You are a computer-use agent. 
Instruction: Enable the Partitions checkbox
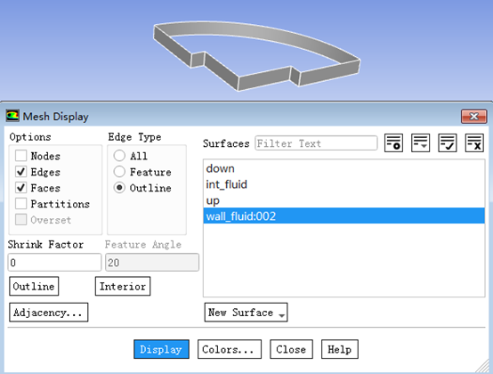tap(21, 204)
